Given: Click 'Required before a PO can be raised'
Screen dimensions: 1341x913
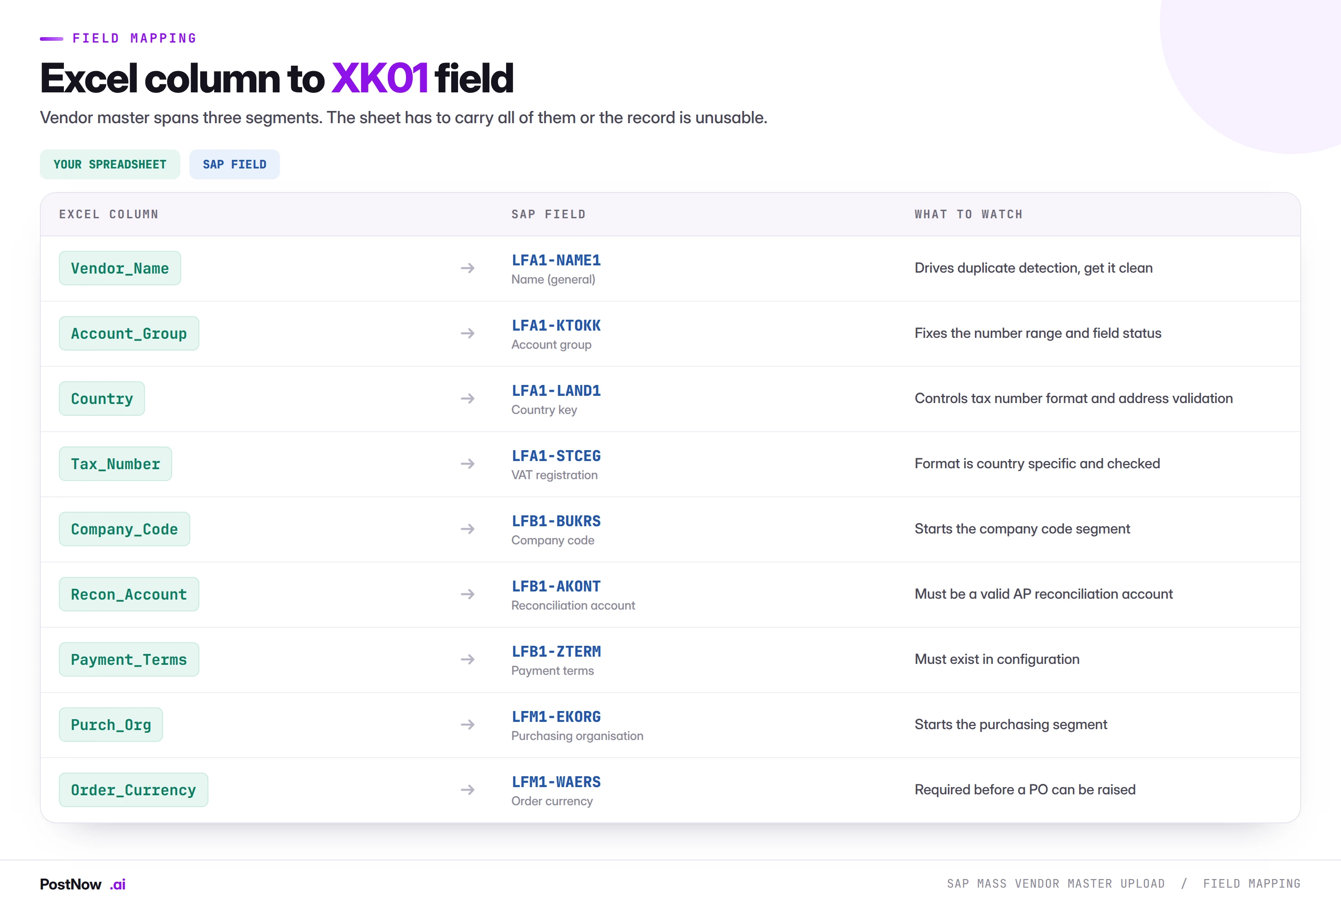Looking at the screenshot, I should click(x=1025, y=789).
